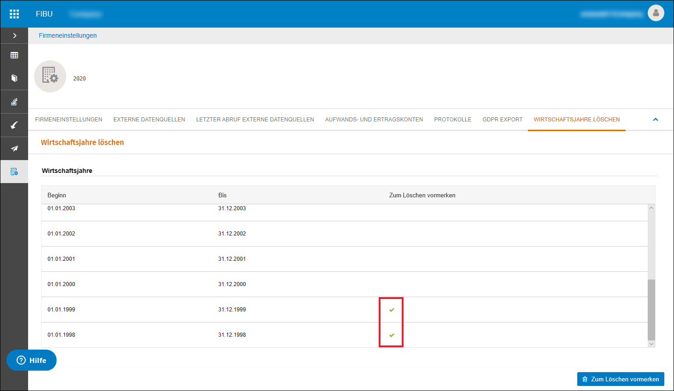
Task: Click the 01.01.1998 begin date cell
Action: [x=61, y=335]
